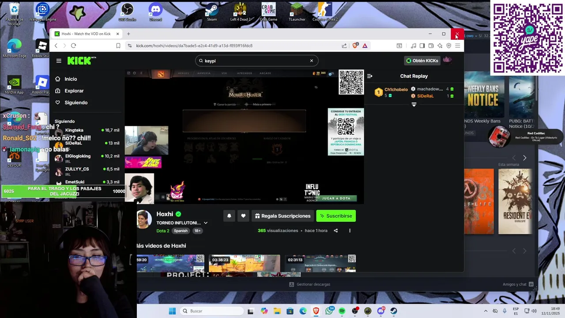The width and height of the screenshot is (565, 318).
Task: Open Siguiendo in Kick sidebar
Action: (76, 102)
